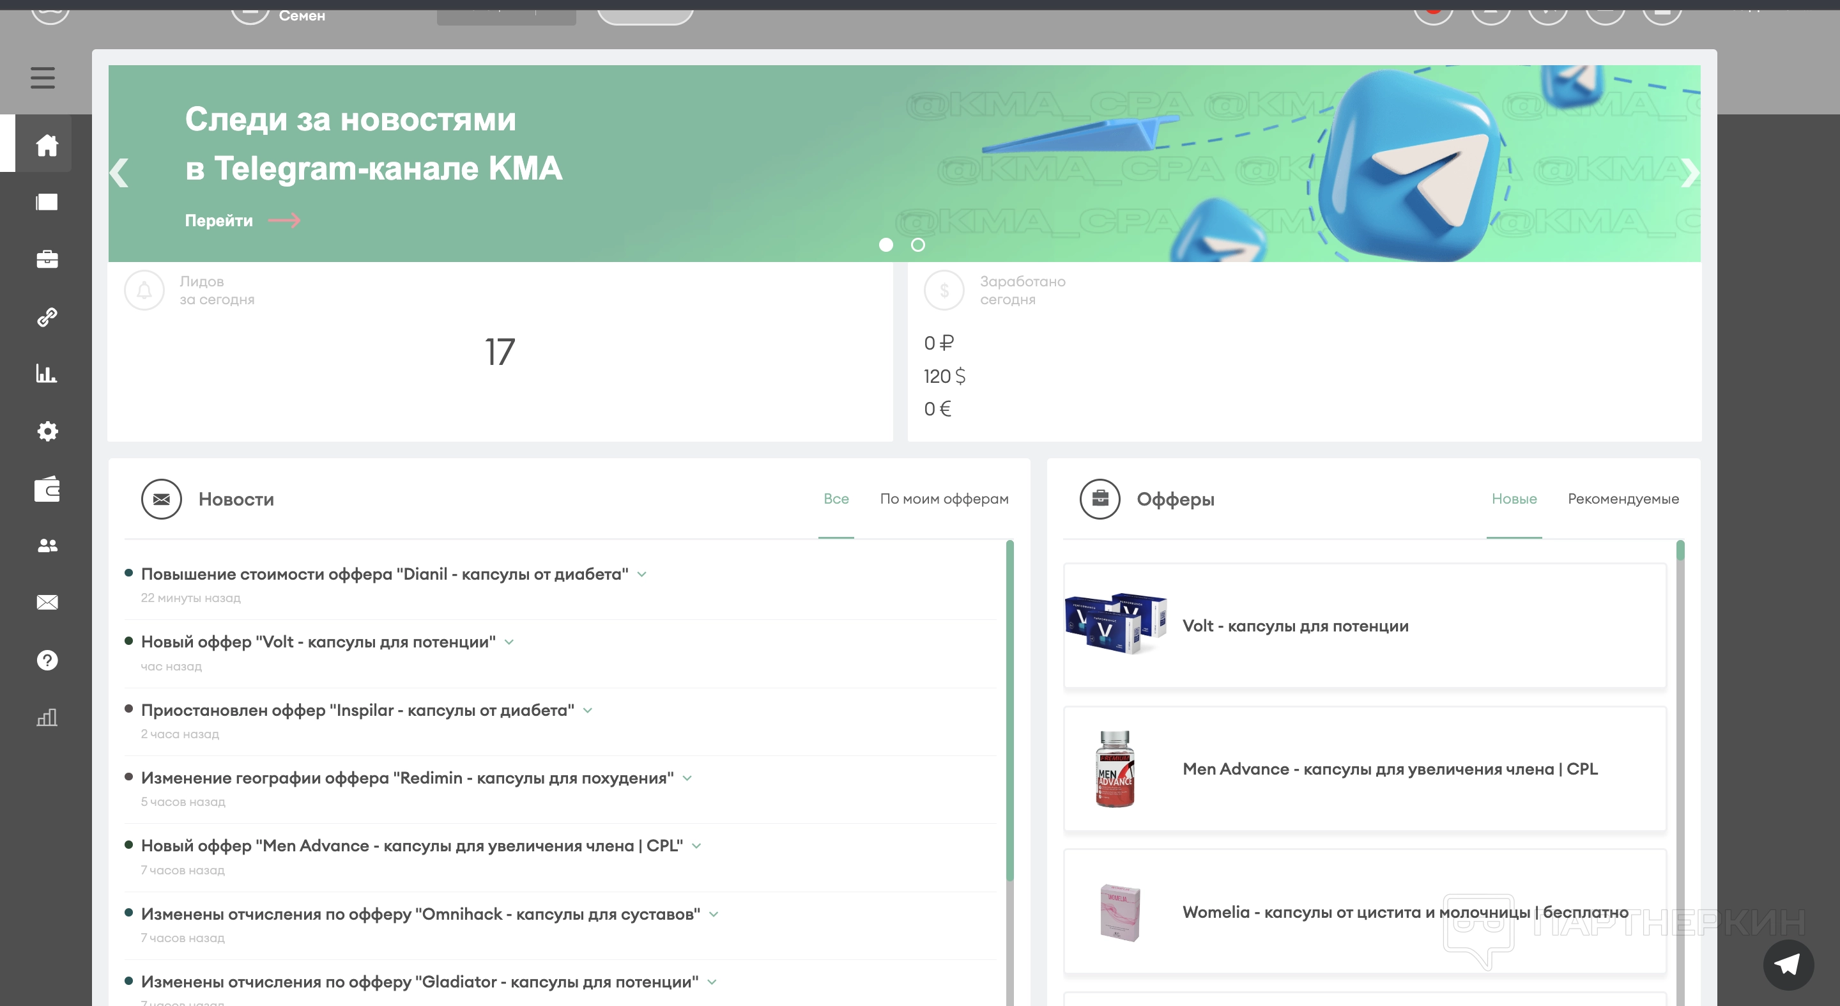1840x1006 pixels.
Task: Expand the Men Advance new offer news chevron
Action: pyautogui.click(x=696, y=846)
